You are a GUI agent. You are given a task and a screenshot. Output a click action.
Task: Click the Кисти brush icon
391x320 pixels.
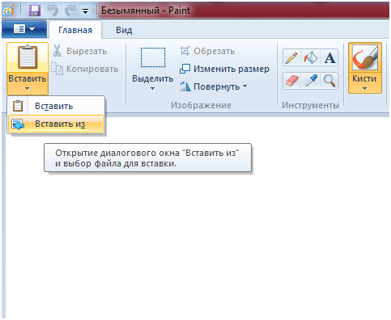coord(365,57)
